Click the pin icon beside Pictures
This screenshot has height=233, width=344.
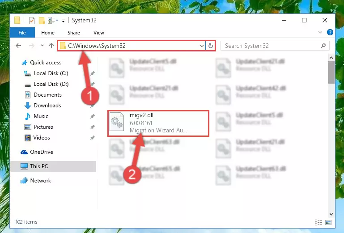tap(92, 127)
